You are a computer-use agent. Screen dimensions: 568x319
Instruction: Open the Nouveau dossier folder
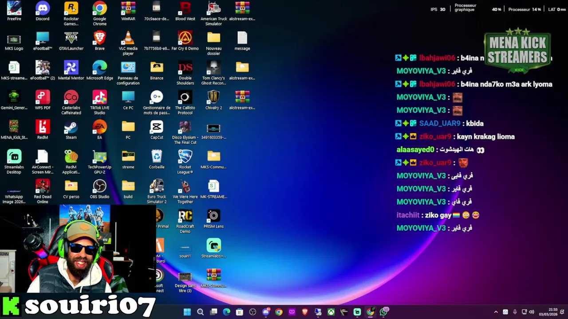click(x=213, y=43)
